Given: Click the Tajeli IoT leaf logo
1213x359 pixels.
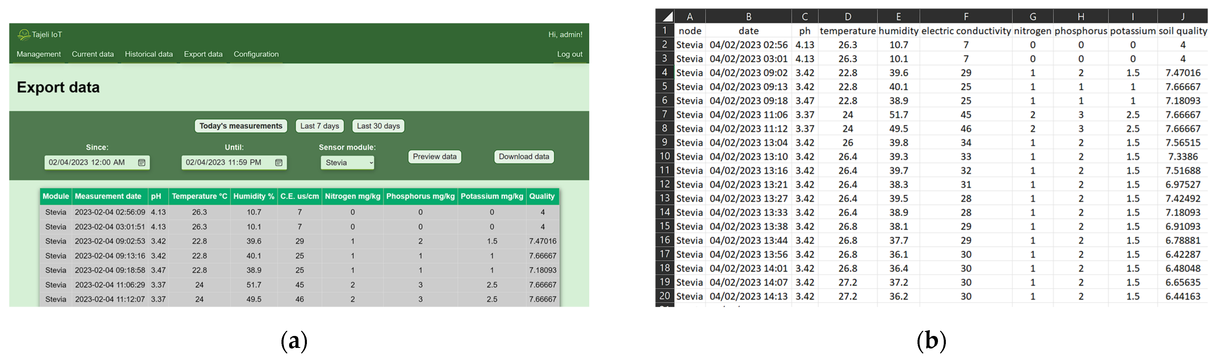Looking at the screenshot, I should coord(24,34).
